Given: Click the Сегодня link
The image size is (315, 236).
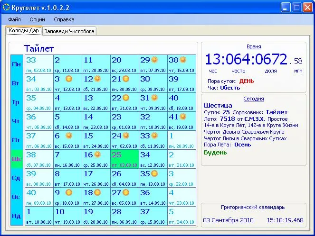Looking at the screenshot, I should tap(254, 99).
